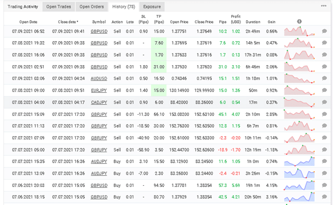Open comment for GBPJPY trade opened 15:09
The image size is (333, 205).
(324, 114)
